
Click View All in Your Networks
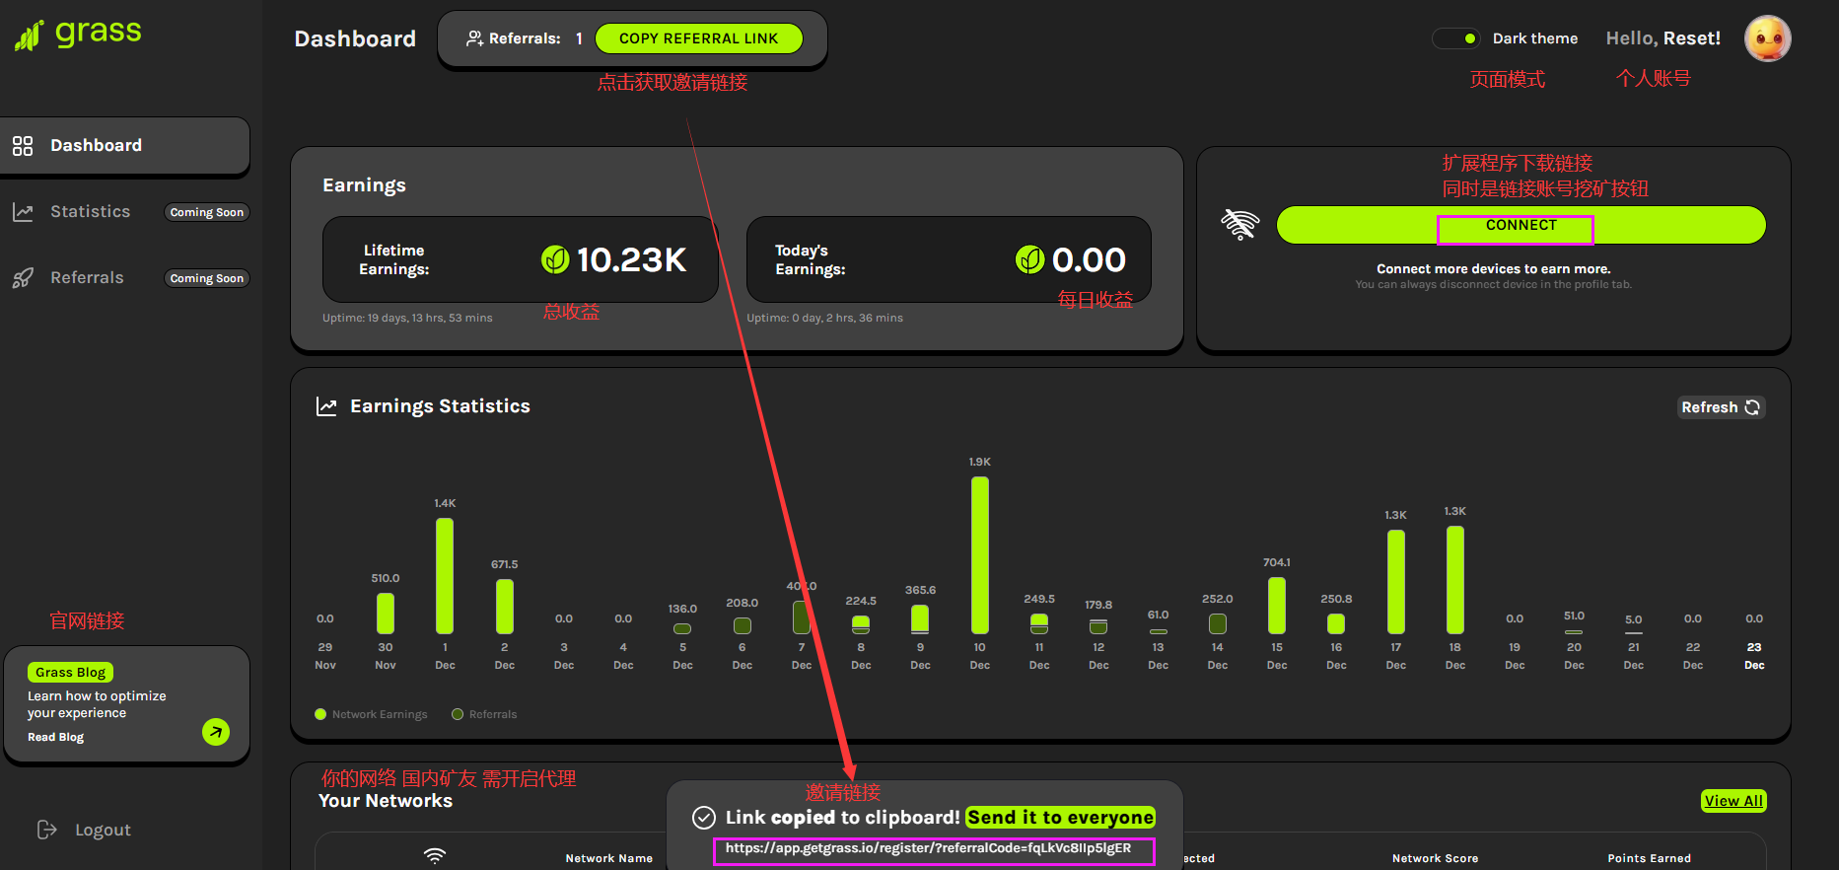[x=1733, y=801]
